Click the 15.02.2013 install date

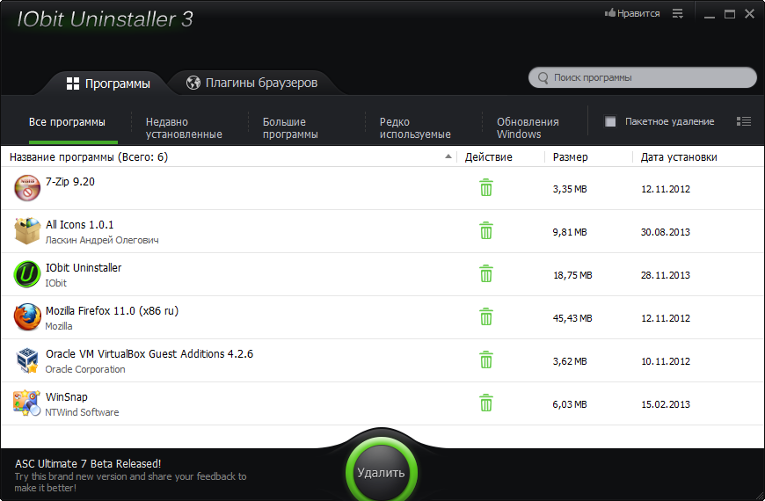click(x=666, y=404)
